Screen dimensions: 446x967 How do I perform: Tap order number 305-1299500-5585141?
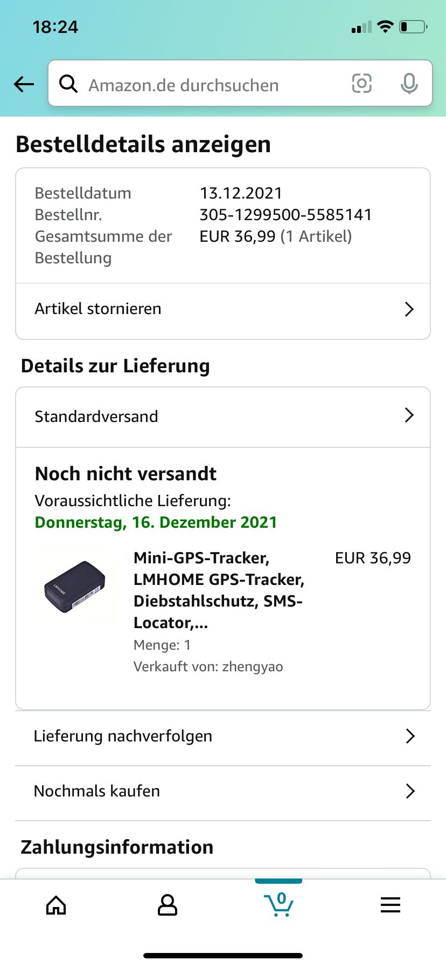[x=285, y=215]
